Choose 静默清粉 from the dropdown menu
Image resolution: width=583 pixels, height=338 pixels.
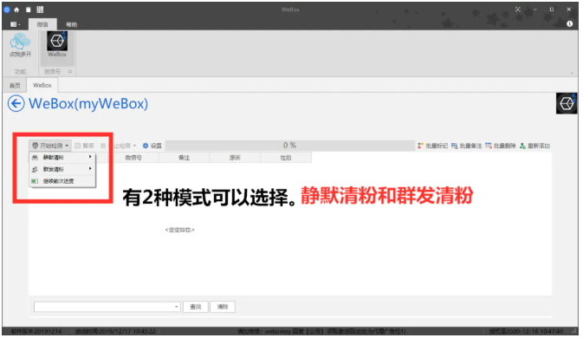point(62,158)
